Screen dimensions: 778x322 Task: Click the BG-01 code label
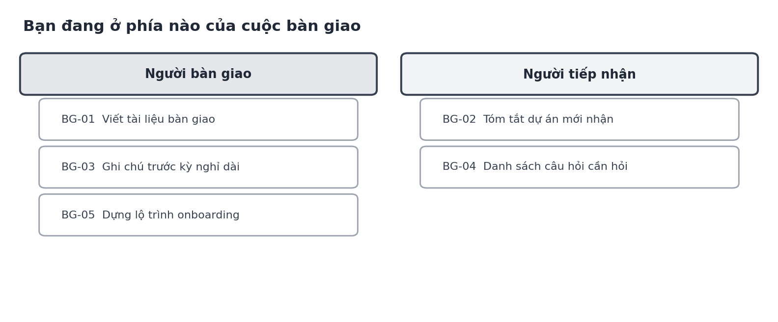tap(78, 120)
